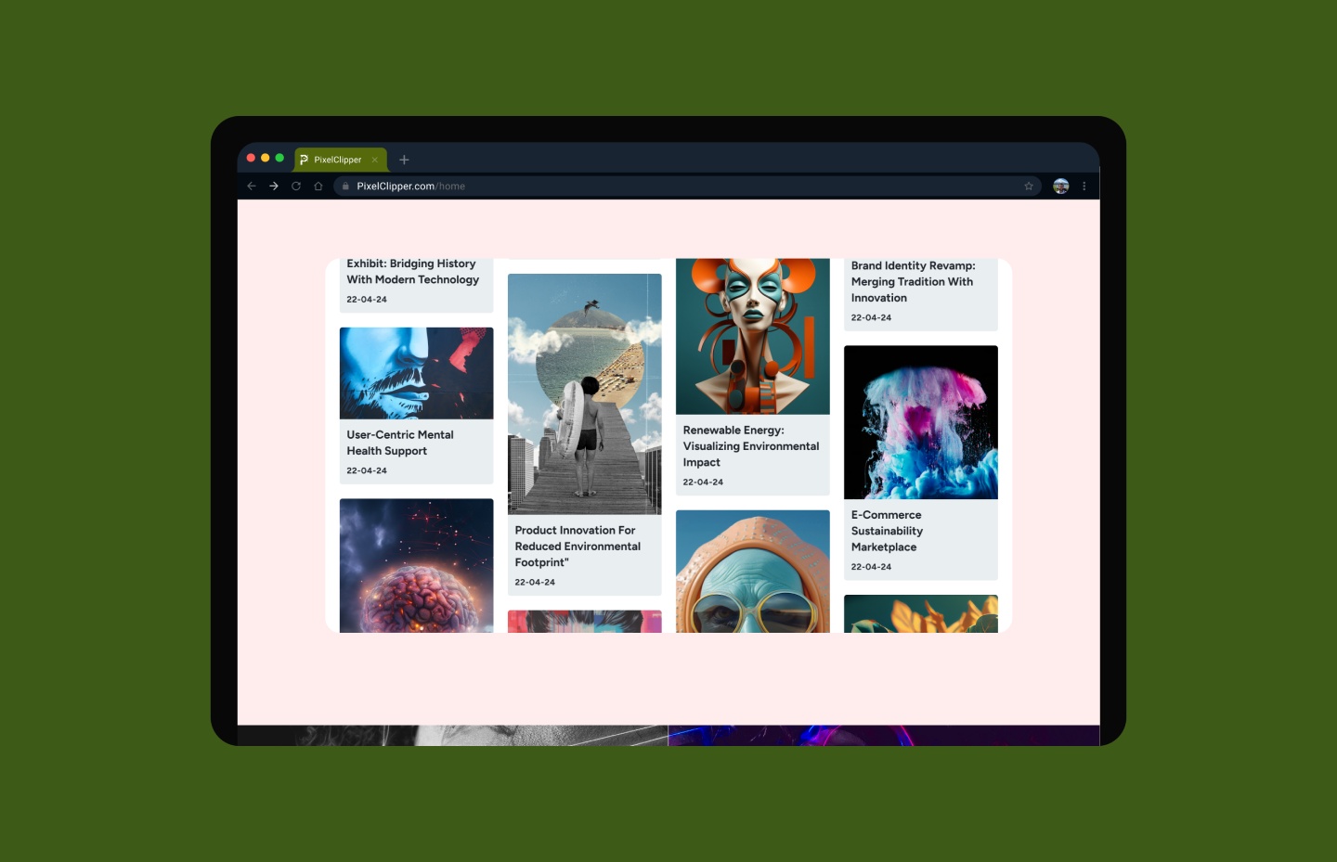
Task: Bookmark the page with the star icon
Action: (x=1029, y=187)
